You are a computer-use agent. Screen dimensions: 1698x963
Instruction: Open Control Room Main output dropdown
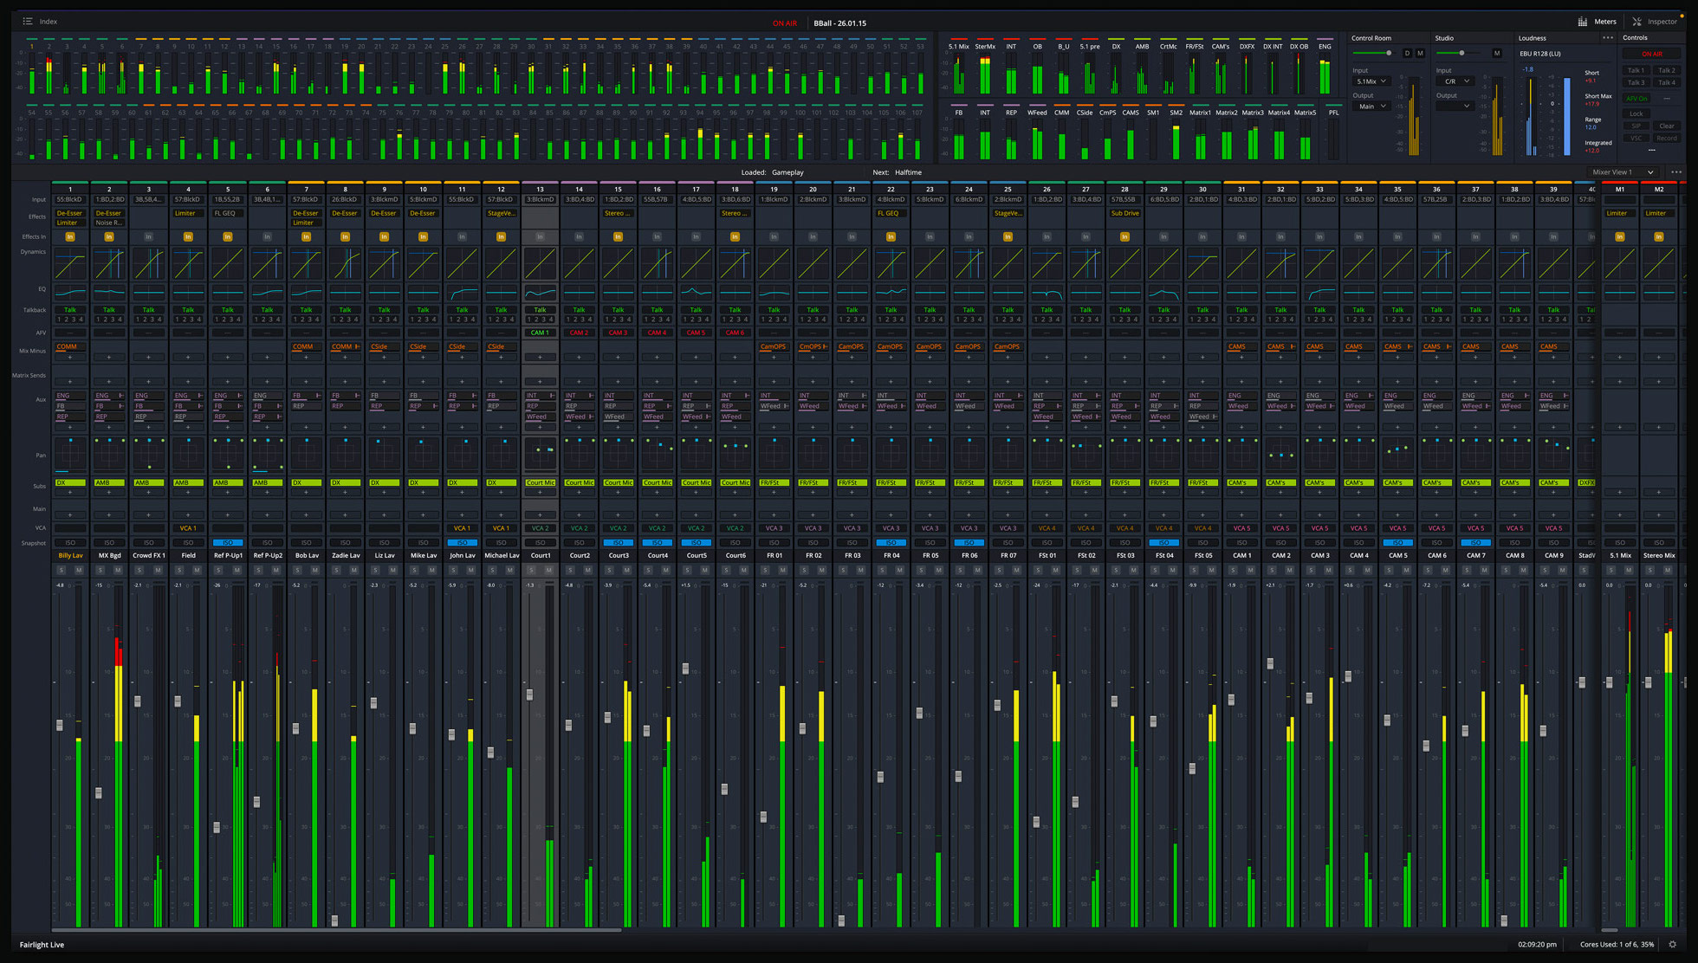[x=1371, y=107]
